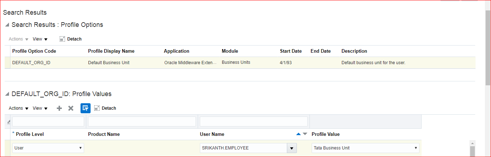Click the delete row X icon

coord(71,108)
